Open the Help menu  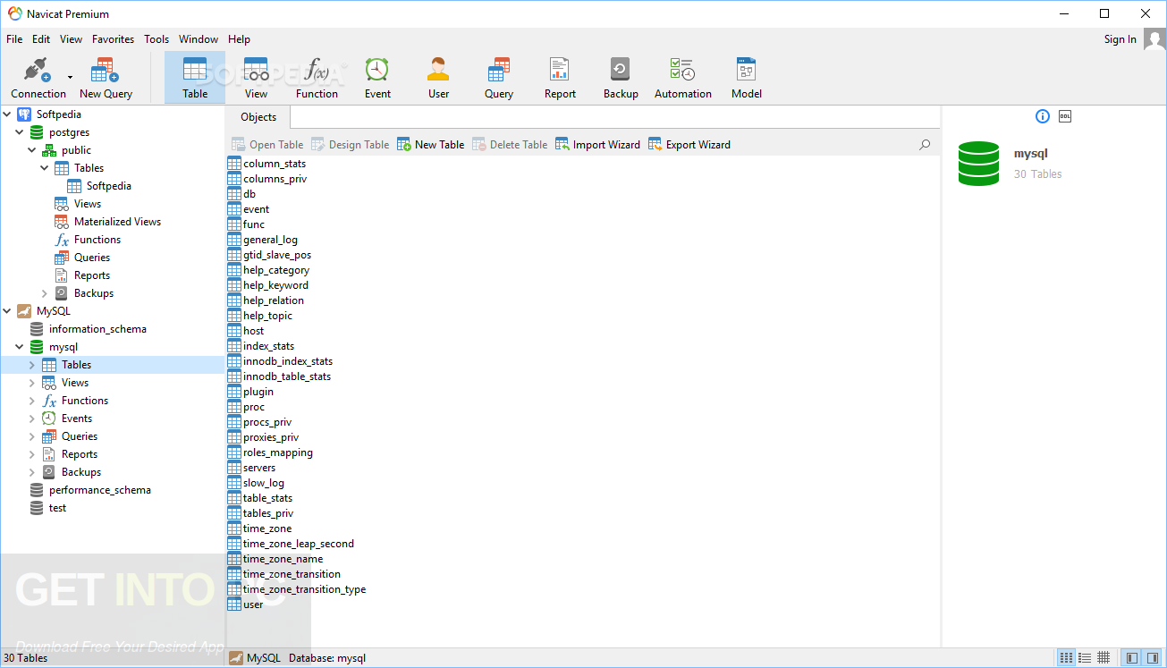[239, 39]
